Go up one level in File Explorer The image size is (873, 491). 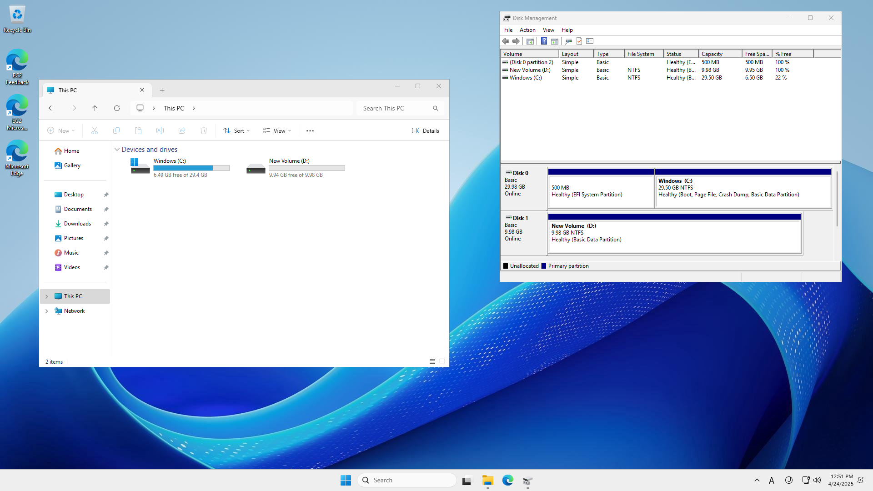(95, 108)
